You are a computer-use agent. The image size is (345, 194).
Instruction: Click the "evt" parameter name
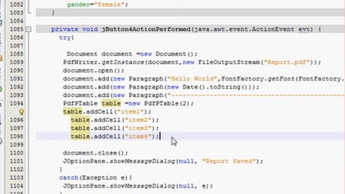304,29
